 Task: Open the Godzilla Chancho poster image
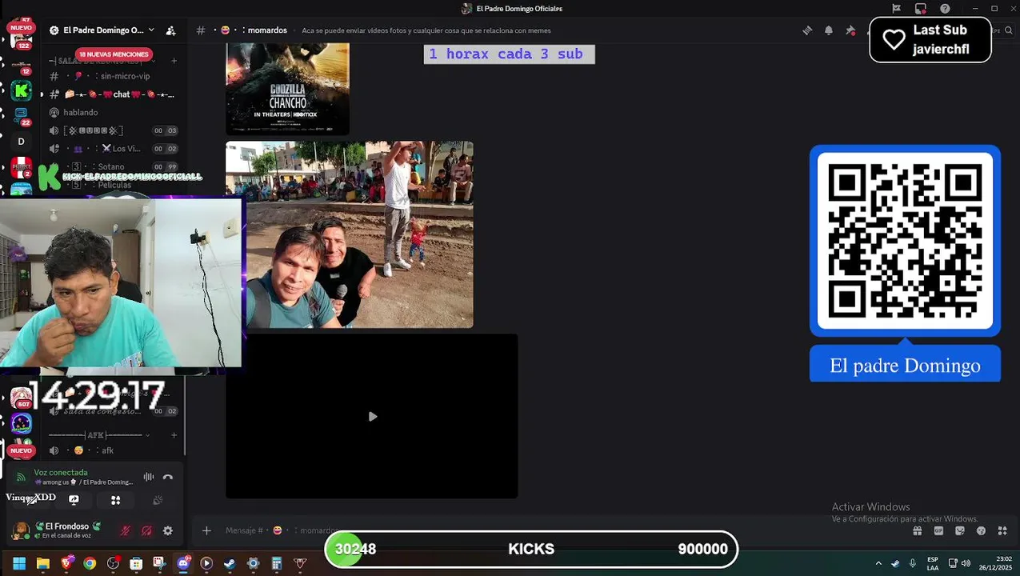point(287,89)
